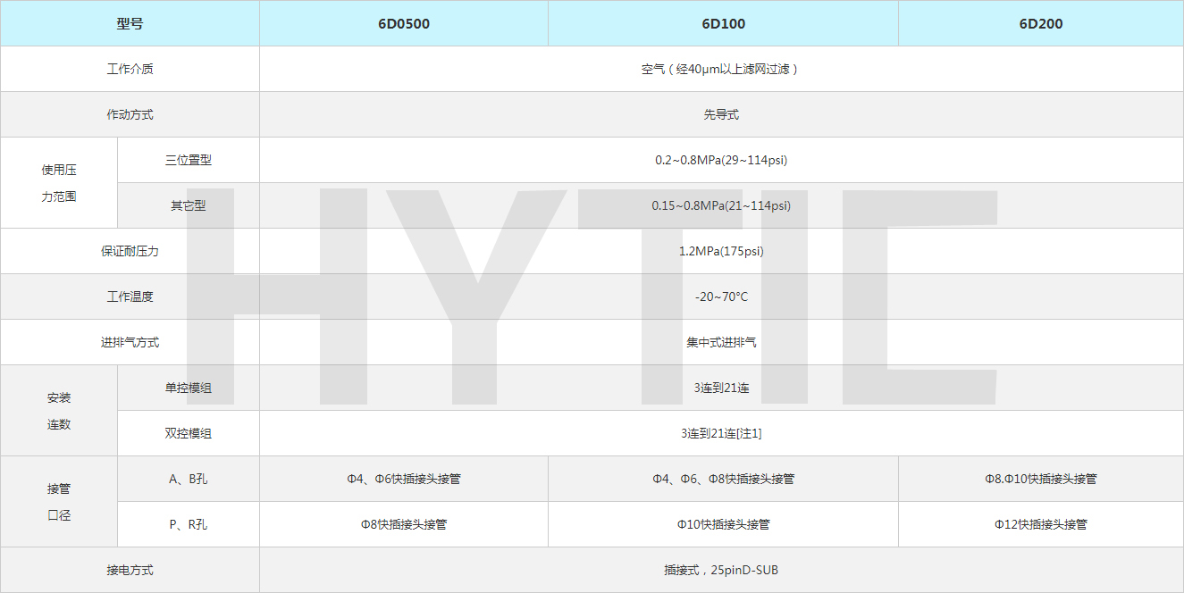Click the -20~70°C temperature value

(x=721, y=297)
